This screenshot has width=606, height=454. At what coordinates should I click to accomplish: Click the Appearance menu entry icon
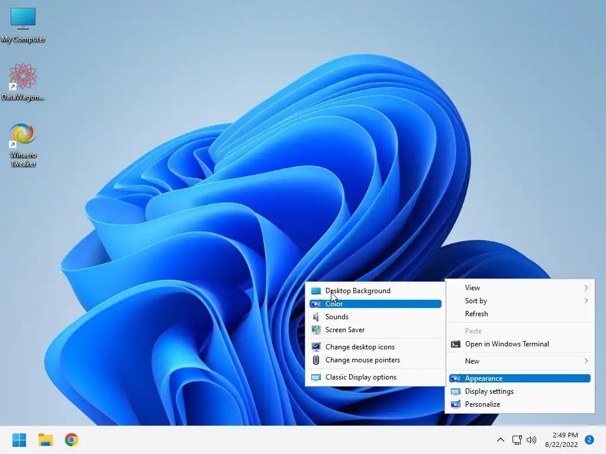456,378
